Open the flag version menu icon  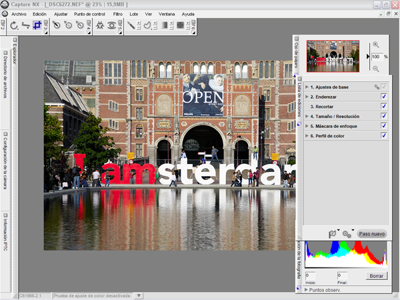[332, 234]
